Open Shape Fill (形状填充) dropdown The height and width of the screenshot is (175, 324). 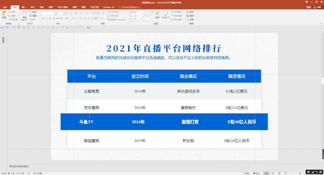pos(177,12)
